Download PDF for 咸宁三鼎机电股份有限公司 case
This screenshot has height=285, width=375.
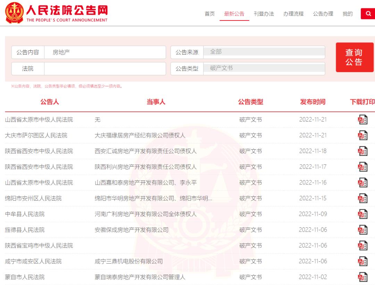pyautogui.click(x=362, y=261)
